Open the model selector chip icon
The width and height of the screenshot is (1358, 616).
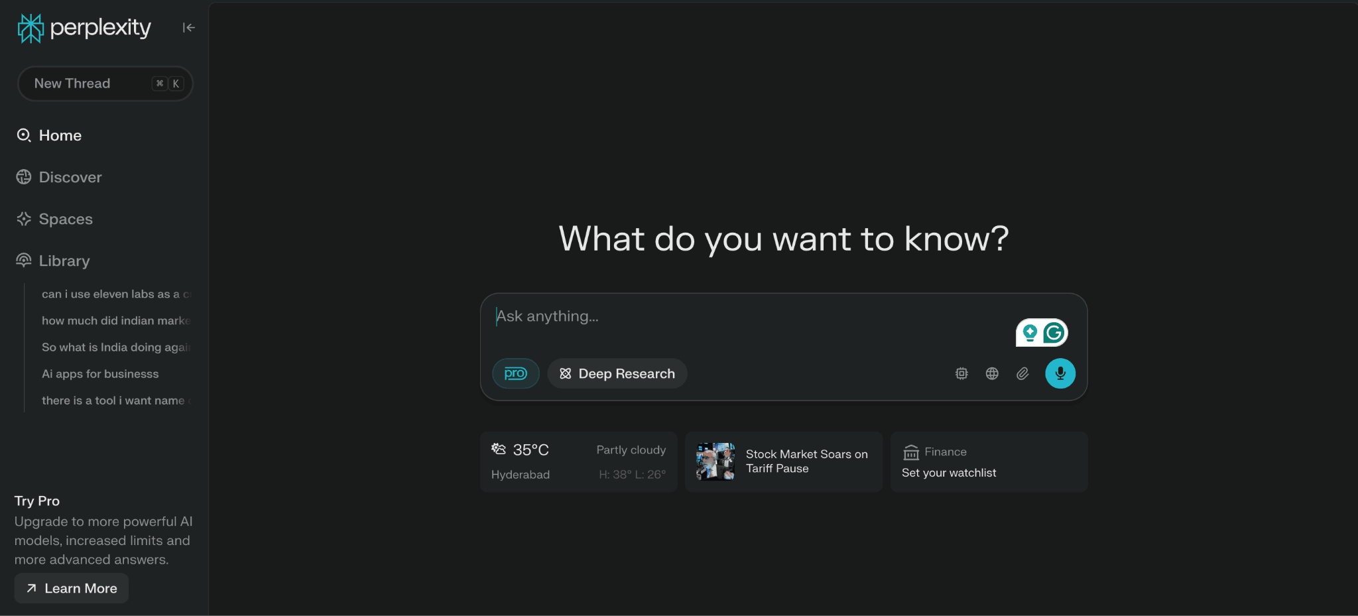[961, 373]
